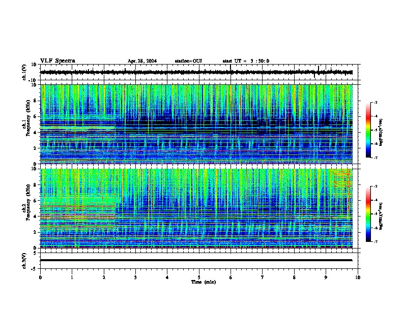The image size is (403, 311).
Task: Click the "9" tick on the time axis
Action: 326,277
